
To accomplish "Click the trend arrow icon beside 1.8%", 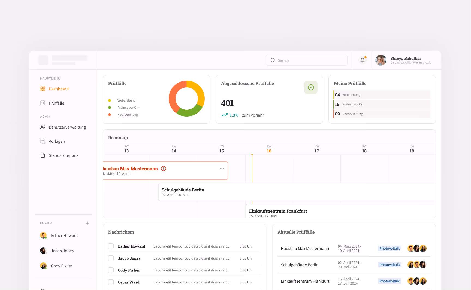I will pyautogui.click(x=225, y=115).
